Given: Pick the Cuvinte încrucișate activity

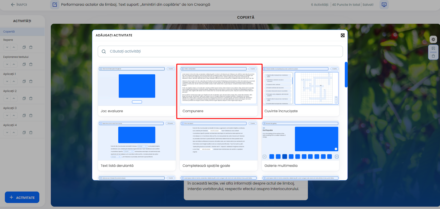Looking at the screenshot, I should 301,91.
